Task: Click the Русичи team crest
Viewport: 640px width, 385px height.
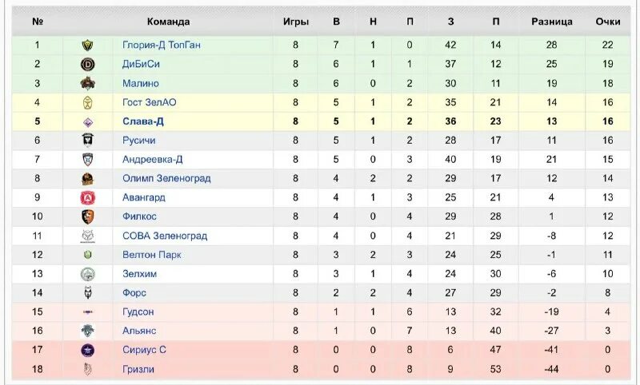Action: [87, 140]
